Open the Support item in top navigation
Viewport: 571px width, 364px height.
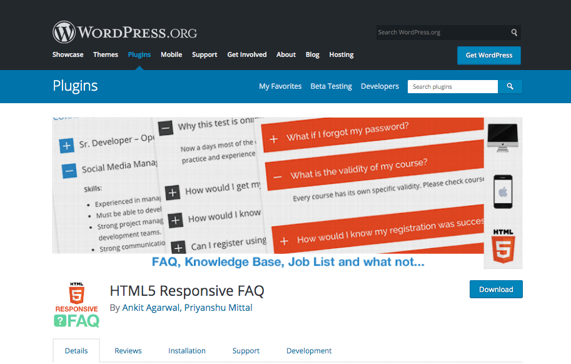[x=205, y=54]
